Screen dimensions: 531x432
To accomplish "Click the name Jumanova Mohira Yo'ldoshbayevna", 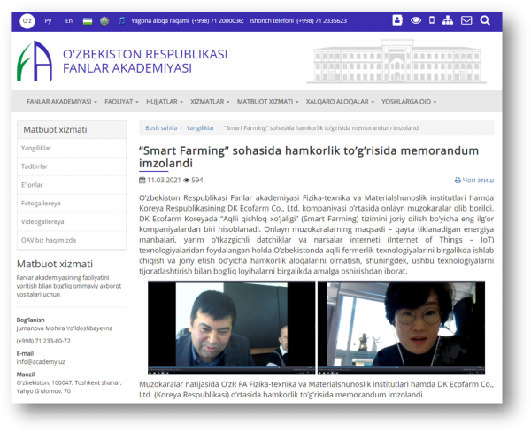I will [x=65, y=328].
